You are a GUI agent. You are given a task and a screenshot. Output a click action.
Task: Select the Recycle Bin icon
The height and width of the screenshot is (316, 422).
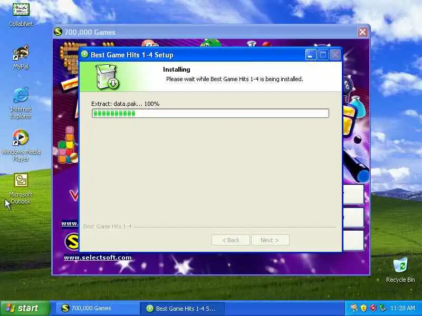click(400, 270)
